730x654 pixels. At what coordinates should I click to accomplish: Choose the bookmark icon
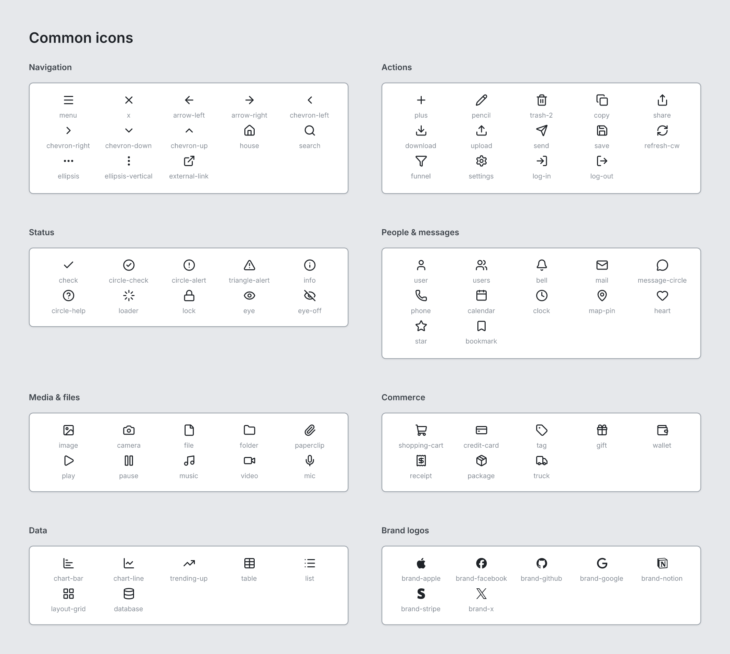pos(482,326)
